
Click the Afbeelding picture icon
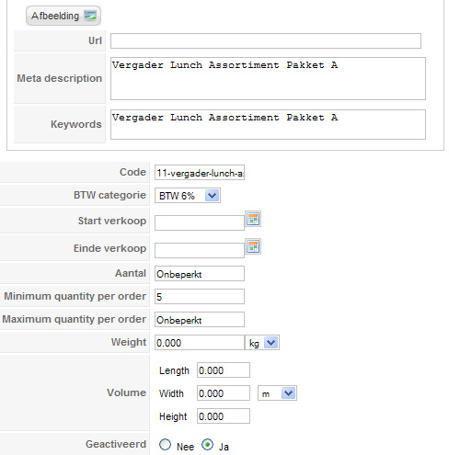pyautogui.click(x=90, y=16)
